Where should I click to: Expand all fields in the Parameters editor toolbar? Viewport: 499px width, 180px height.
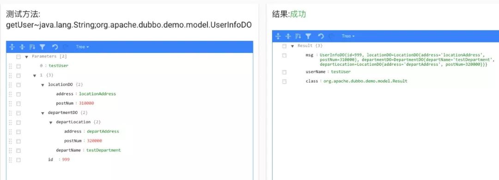(x=12, y=47)
